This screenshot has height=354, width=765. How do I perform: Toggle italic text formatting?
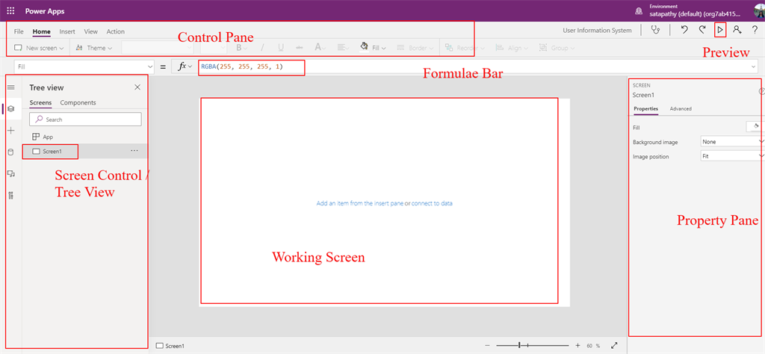coord(262,48)
